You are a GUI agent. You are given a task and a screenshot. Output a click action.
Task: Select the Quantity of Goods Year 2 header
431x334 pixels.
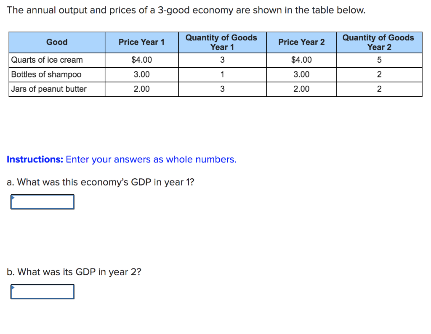coord(378,42)
